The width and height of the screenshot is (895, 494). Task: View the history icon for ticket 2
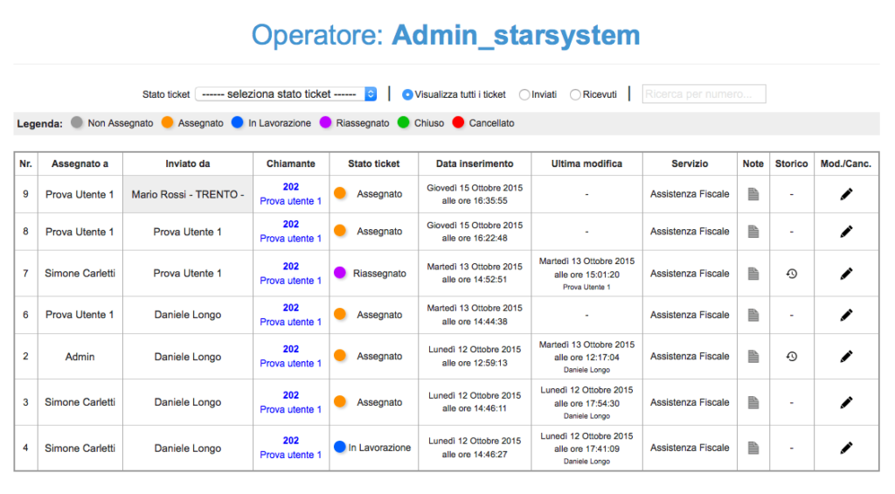[x=791, y=357]
